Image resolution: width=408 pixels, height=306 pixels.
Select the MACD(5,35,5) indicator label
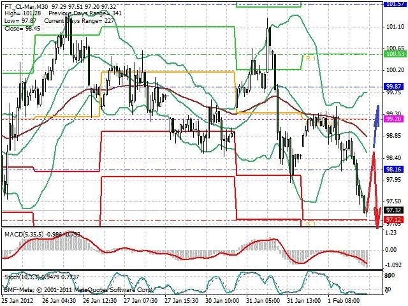point(24,234)
